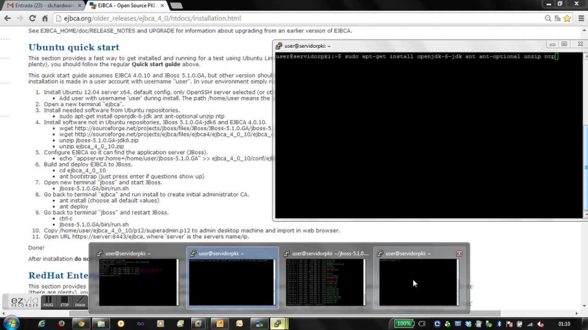Image resolution: width=588 pixels, height=330 pixels.
Task: Open File Explorer from taskbar
Action: coord(101,324)
